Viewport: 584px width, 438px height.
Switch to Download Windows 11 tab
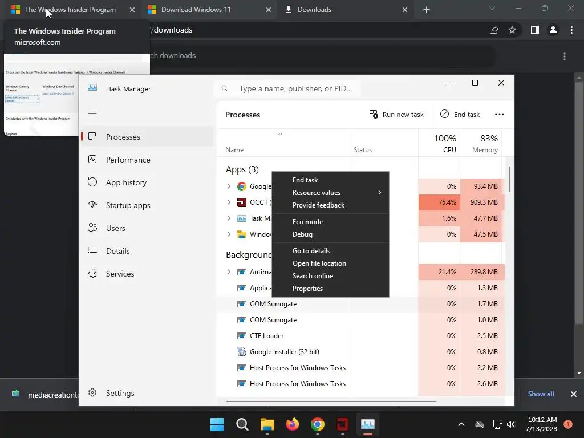click(x=209, y=10)
